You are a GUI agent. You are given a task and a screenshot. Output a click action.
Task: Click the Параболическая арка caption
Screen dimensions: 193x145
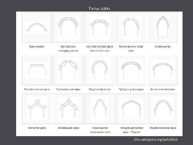tap(163, 128)
